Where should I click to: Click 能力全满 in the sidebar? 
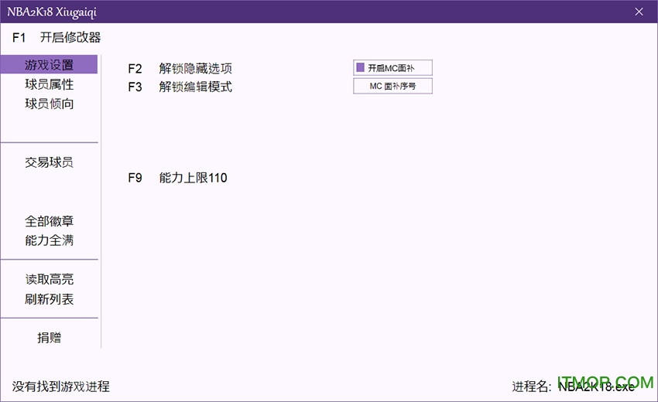pos(49,240)
